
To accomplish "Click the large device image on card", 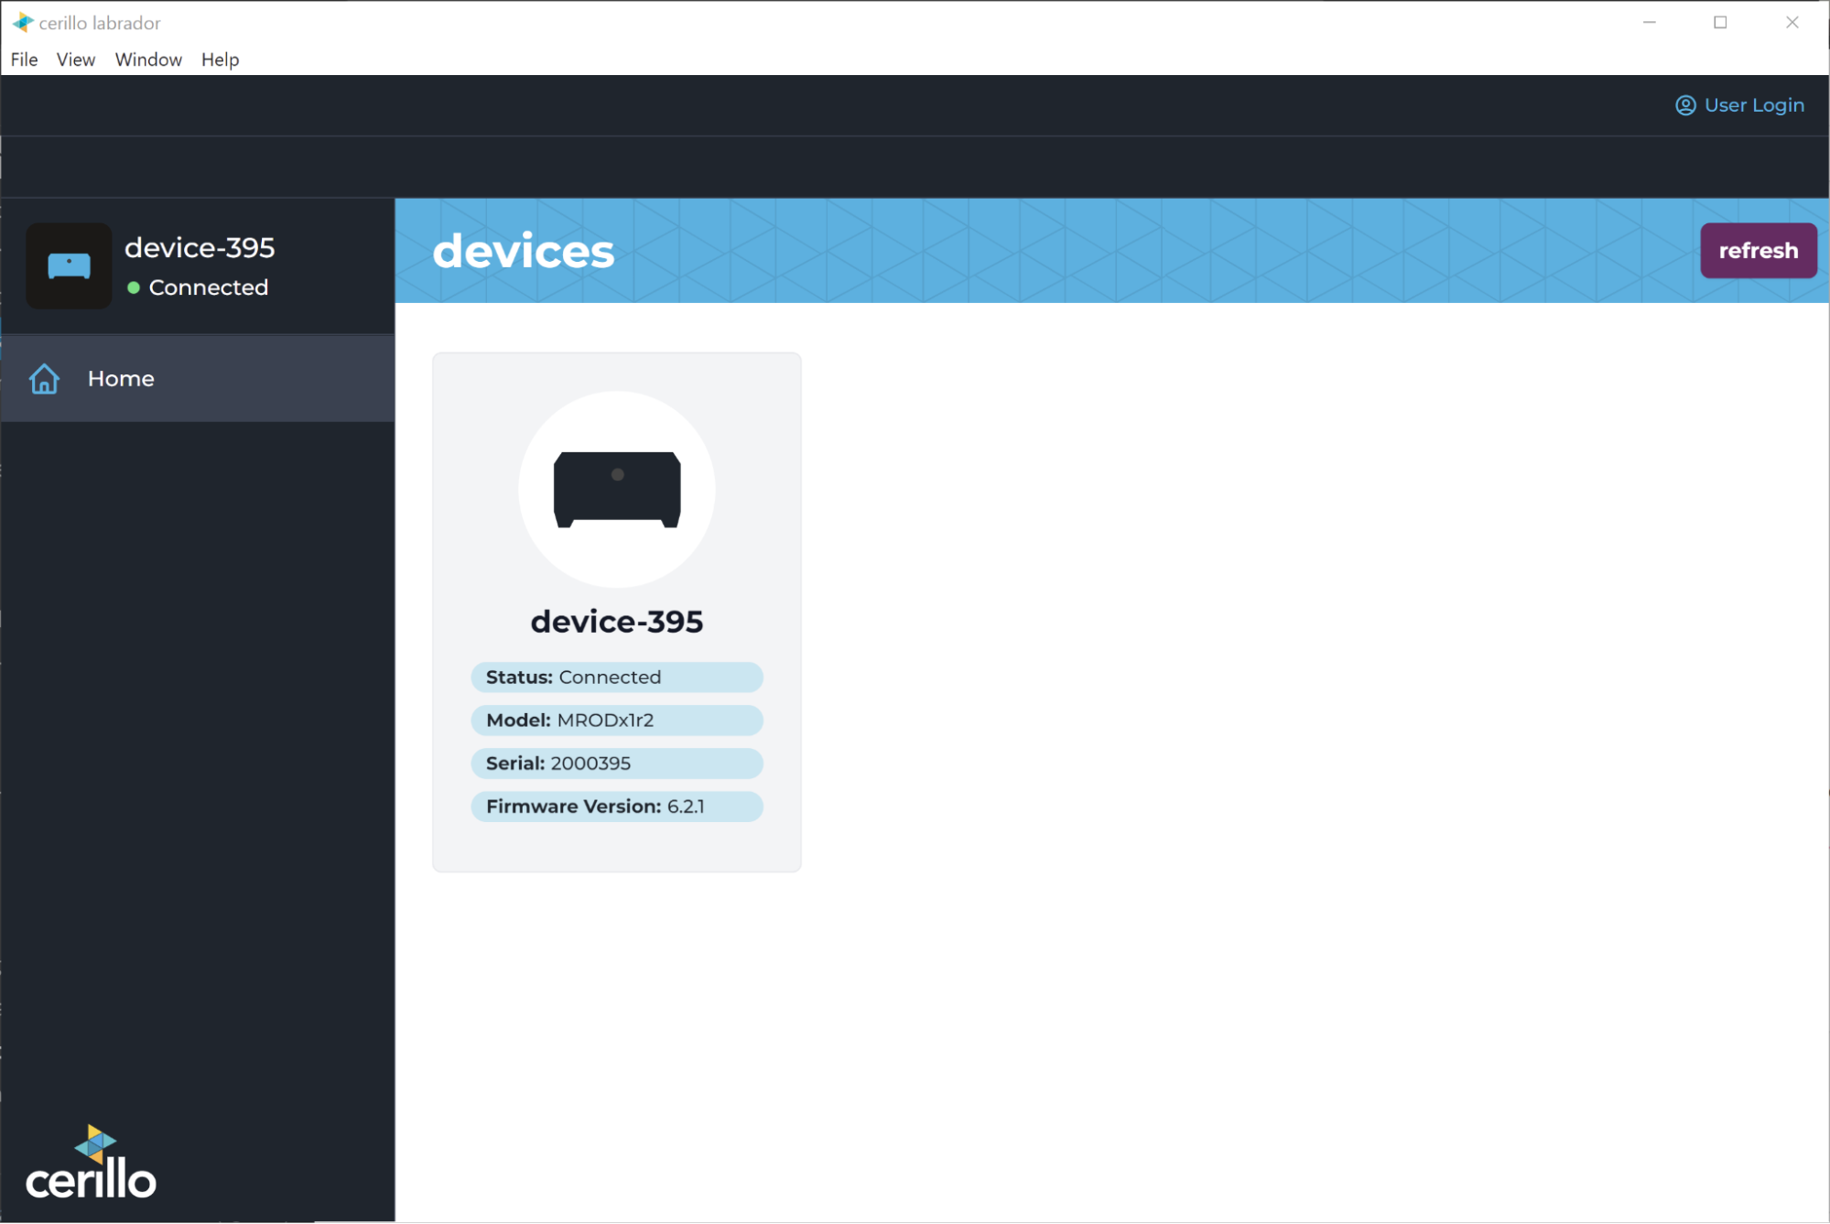I will click(616, 489).
